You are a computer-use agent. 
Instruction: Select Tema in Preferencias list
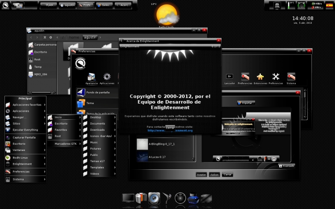[x=97, y=103]
